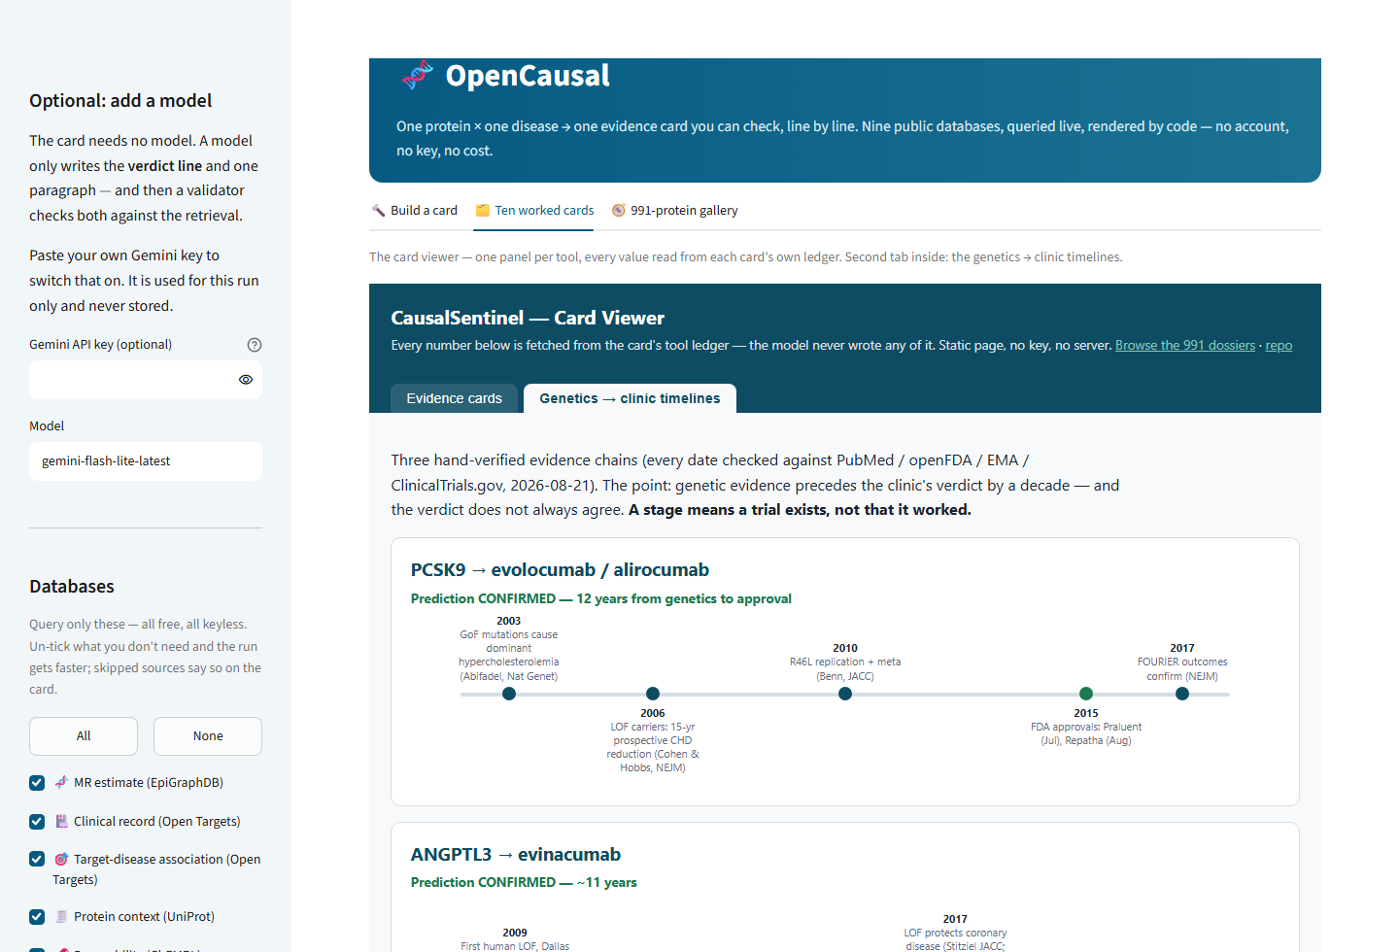Open the repo link
Image resolution: width=1399 pixels, height=952 pixels.
(x=1279, y=346)
